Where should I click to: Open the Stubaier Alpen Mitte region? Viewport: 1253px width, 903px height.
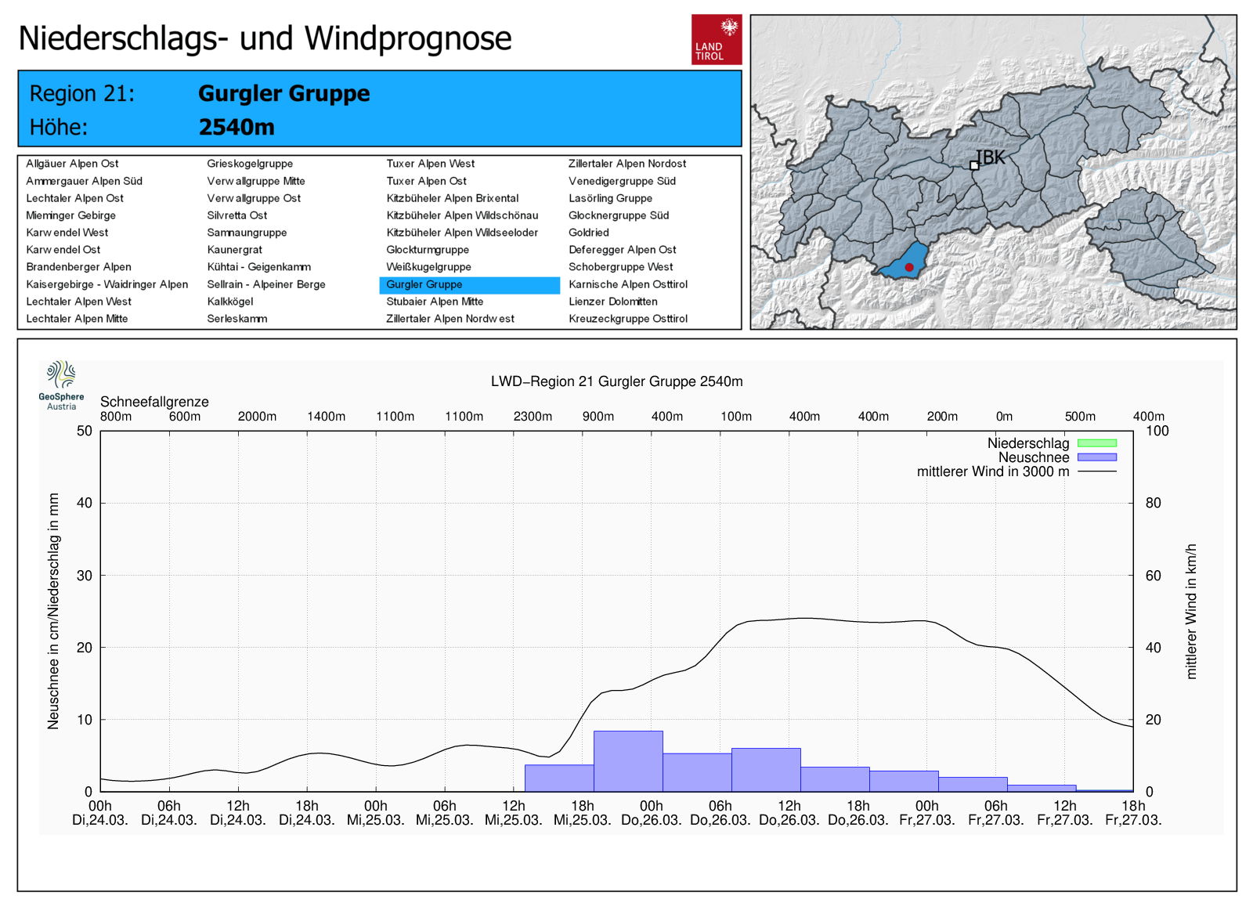(x=435, y=302)
